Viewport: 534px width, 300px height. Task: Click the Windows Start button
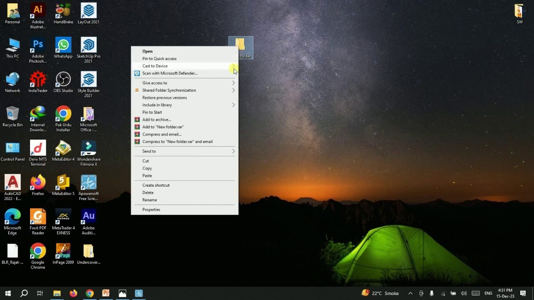click(x=8, y=293)
